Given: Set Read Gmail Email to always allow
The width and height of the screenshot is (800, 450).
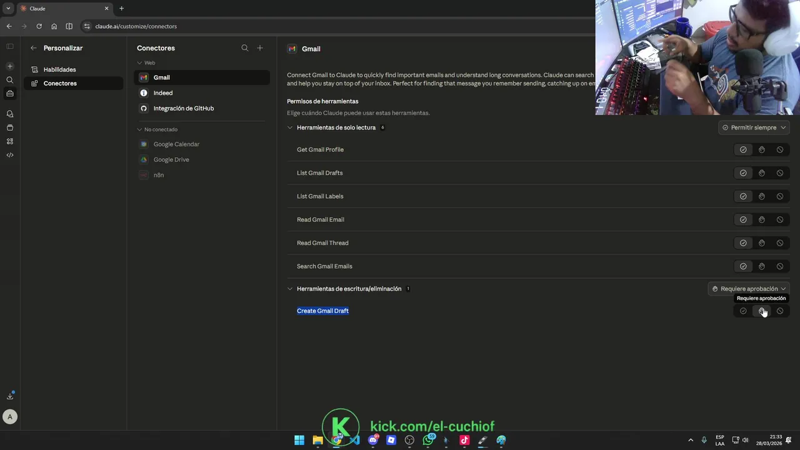Looking at the screenshot, I should [743, 219].
